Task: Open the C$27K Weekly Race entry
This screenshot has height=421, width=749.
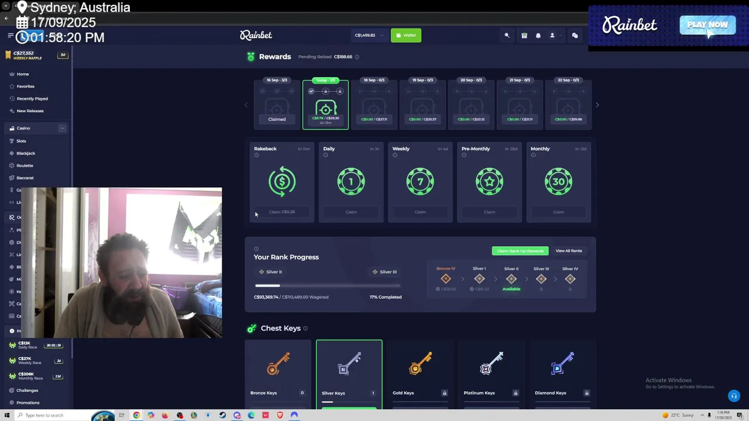Action: pyautogui.click(x=36, y=361)
